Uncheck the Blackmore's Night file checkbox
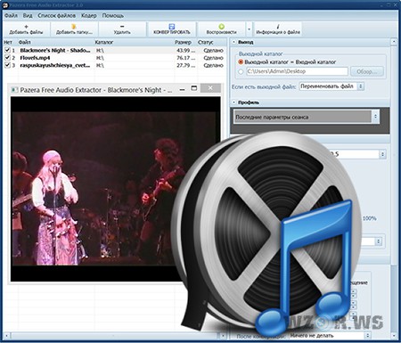The width and height of the screenshot is (401, 343). [7, 50]
